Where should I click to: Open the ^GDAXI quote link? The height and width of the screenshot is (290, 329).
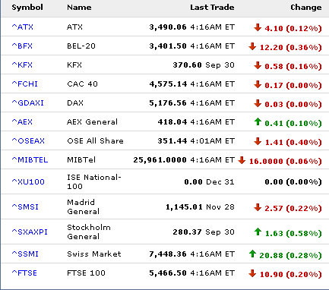27,102
